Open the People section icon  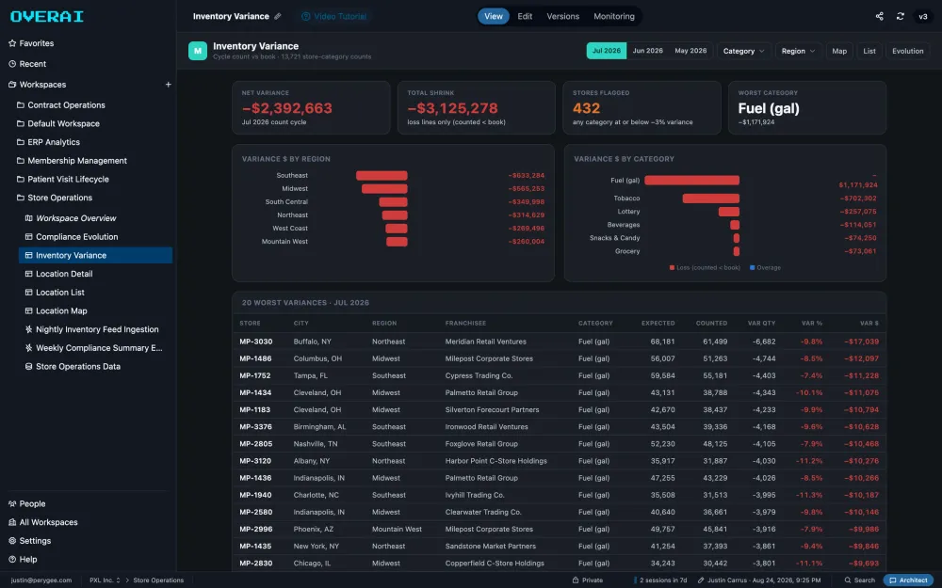pos(12,504)
